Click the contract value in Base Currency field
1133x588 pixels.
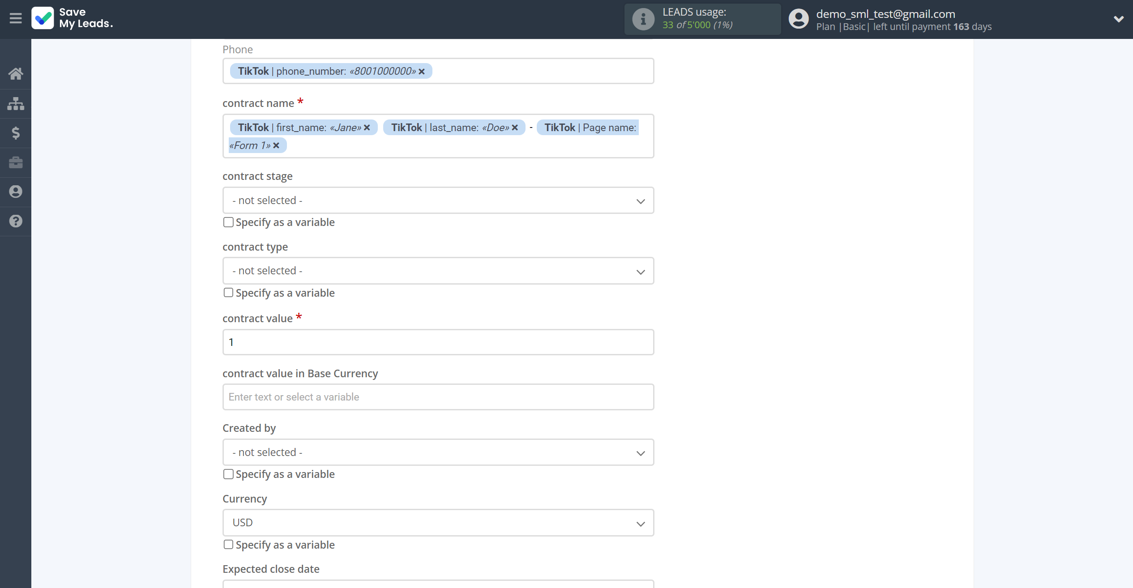point(438,397)
